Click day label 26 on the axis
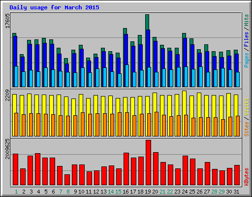The height and width of the screenshot is (197, 252). tap(199, 192)
